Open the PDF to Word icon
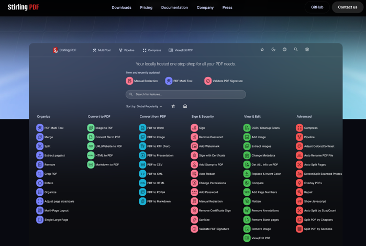 point(142,128)
